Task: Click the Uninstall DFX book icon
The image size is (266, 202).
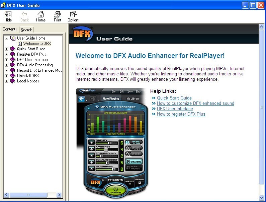Action: click(x=13, y=76)
